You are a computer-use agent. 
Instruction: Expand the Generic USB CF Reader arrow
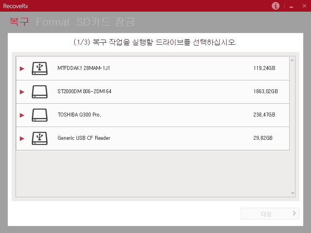pos(22,139)
